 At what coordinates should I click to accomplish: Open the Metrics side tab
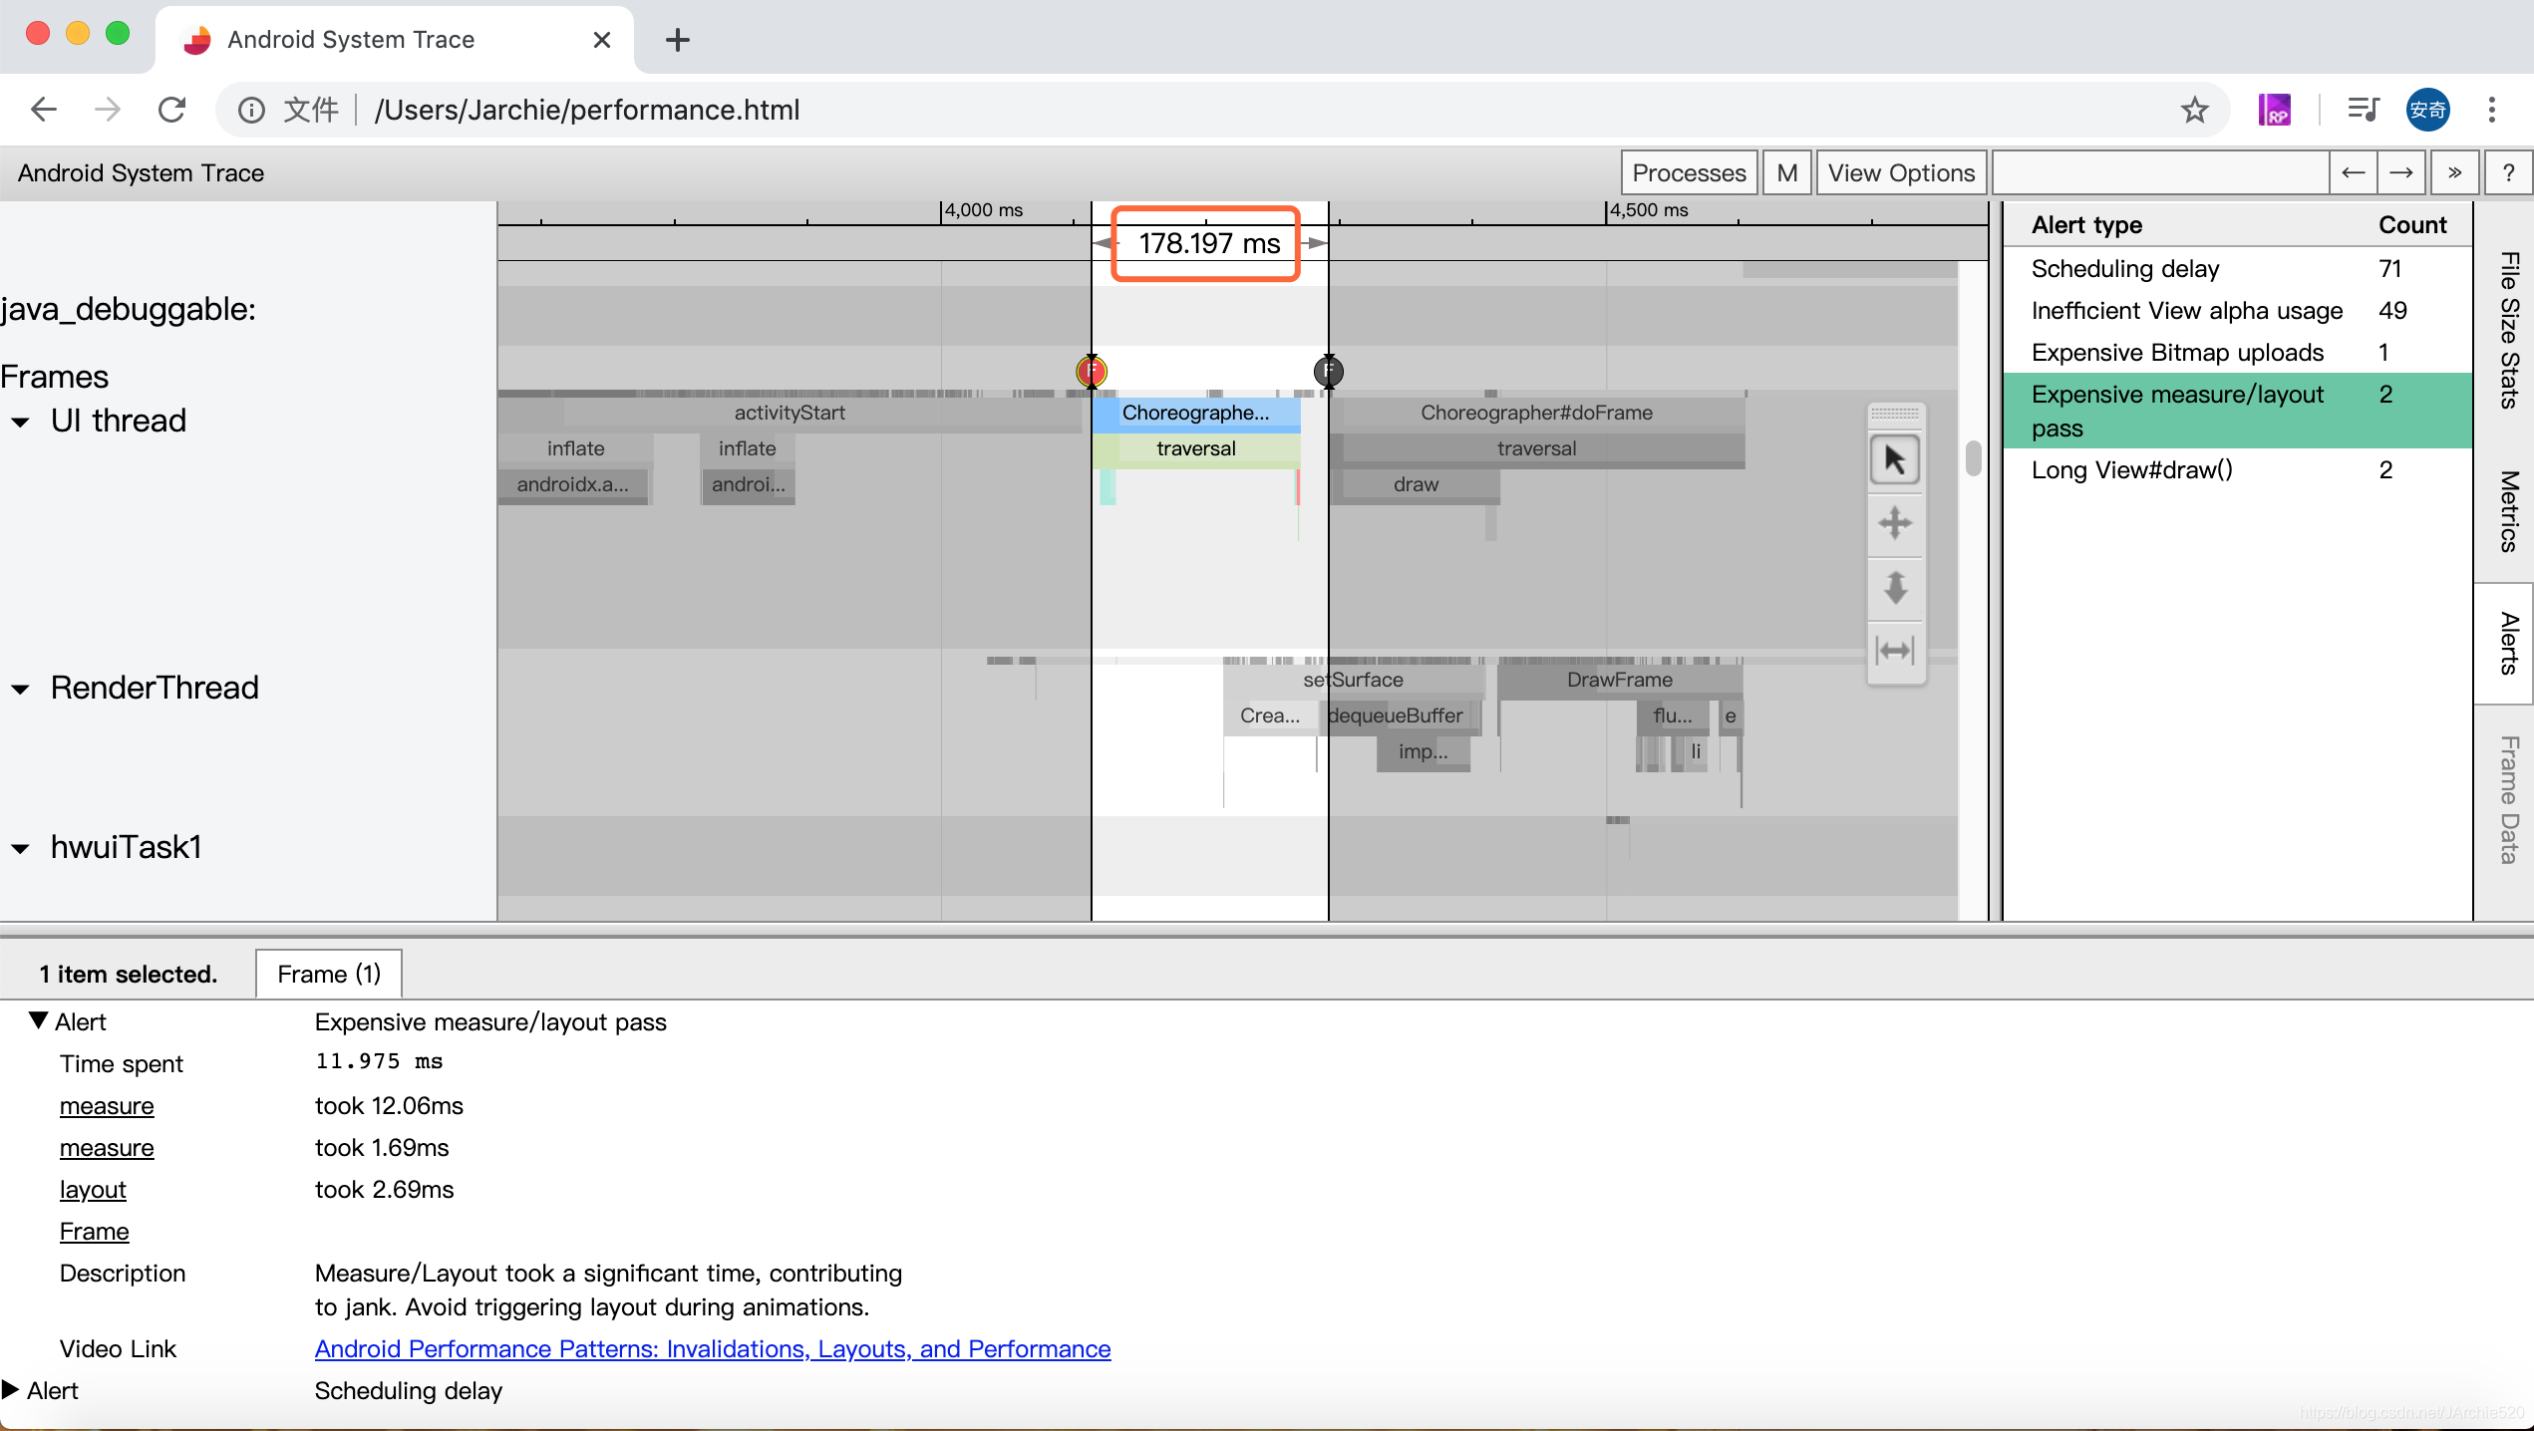click(2508, 511)
